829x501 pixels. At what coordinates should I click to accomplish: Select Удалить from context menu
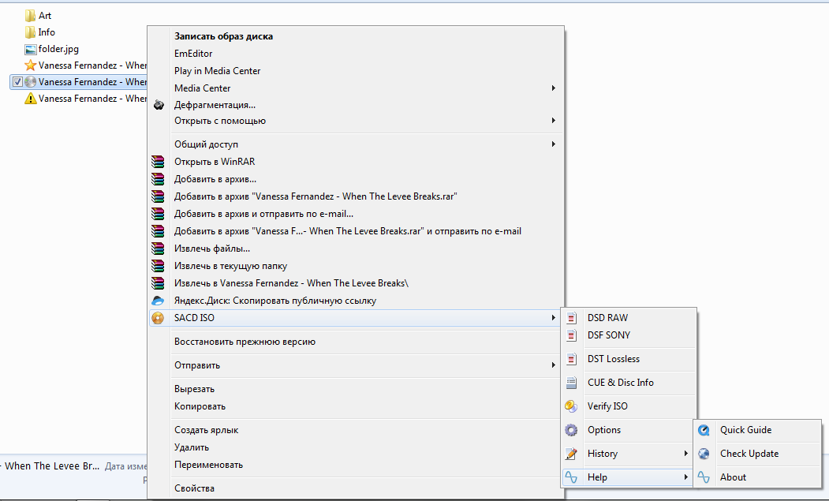click(192, 447)
